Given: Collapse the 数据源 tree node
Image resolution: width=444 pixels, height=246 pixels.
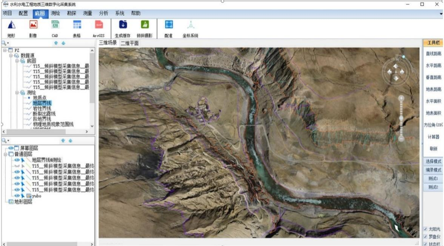Looking at the screenshot, I should tap(11, 55).
